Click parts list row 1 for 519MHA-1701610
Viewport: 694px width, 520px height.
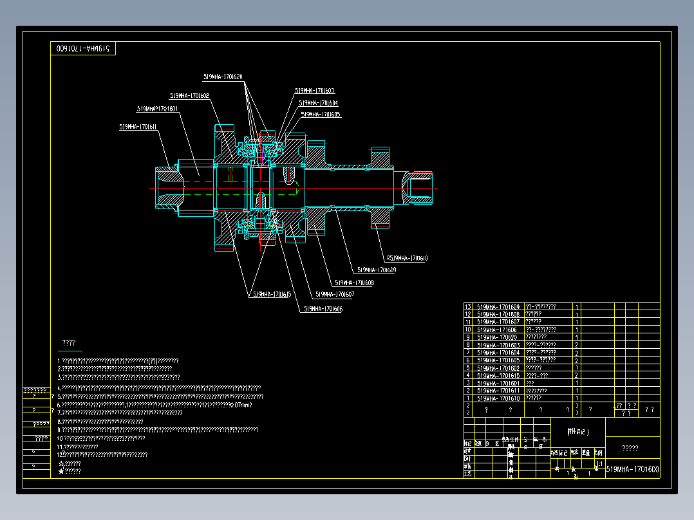pyautogui.click(x=561, y=398)
